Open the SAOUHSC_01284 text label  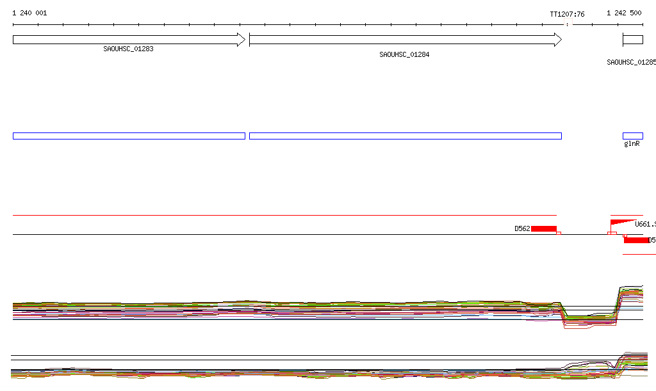pos(404,55)
